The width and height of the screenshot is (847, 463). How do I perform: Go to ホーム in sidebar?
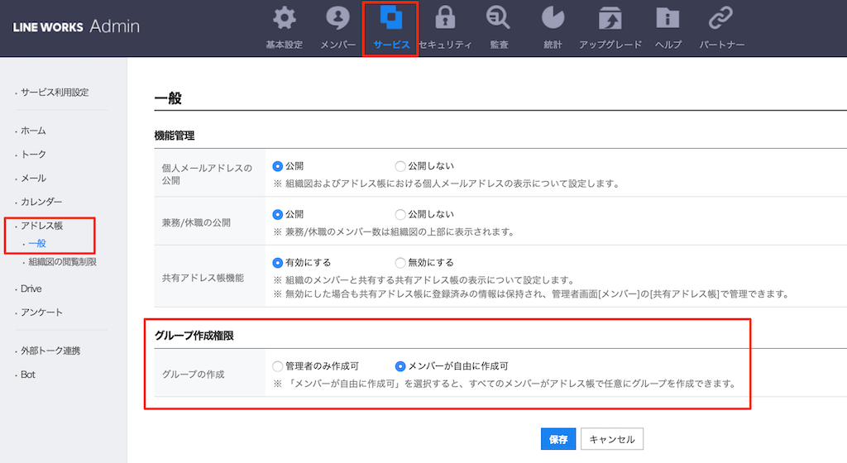click(33, 131)
